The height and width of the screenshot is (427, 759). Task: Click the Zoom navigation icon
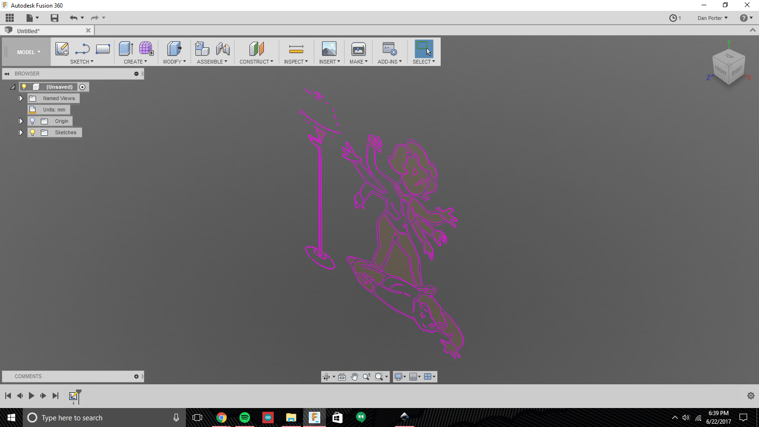pyautogui.click(x=367, y=377)
